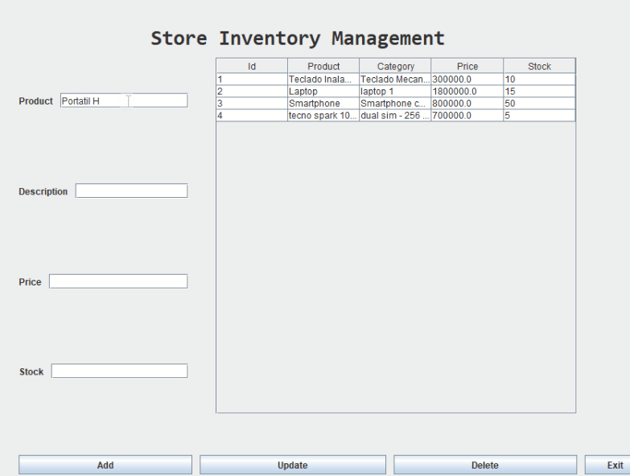Click the dual sim category cell
Viewport: 630px width, 476px height.
395,116
